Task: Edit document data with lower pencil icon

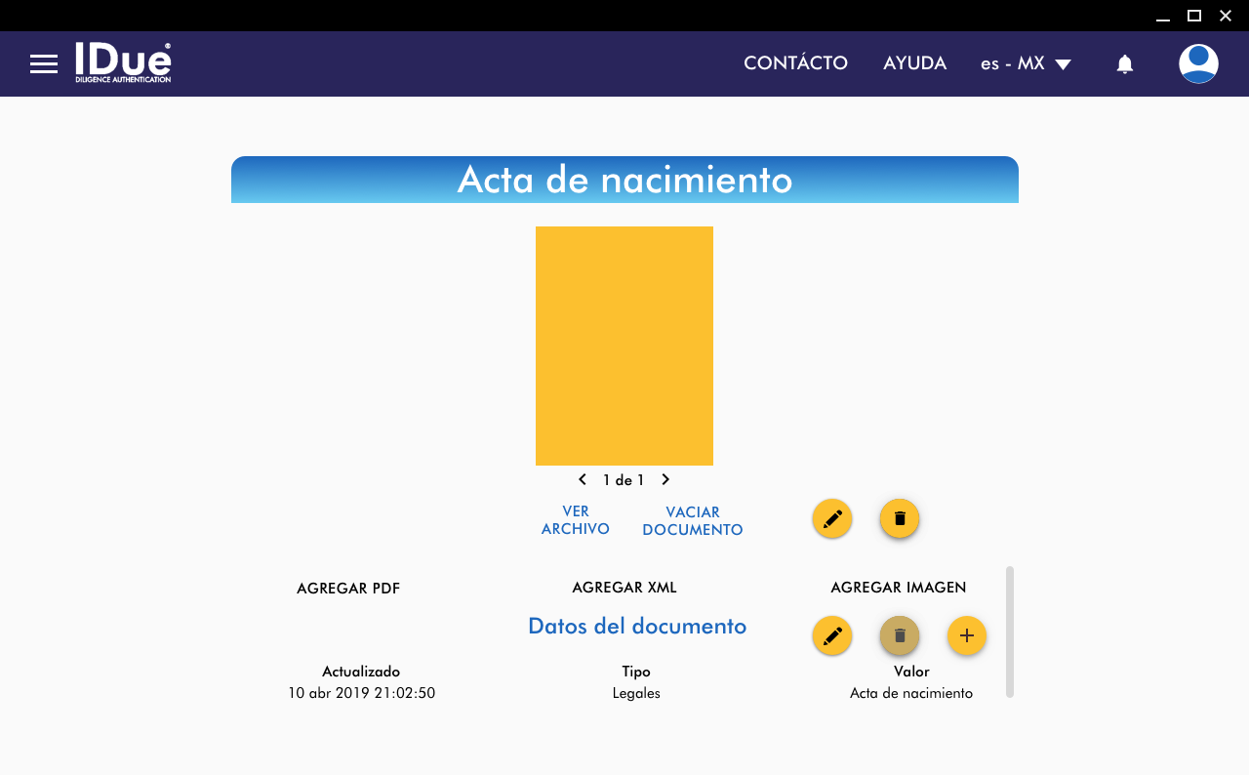Action: click(832, 636)
